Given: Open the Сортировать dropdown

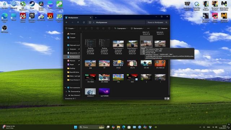Looking at the screenshot, I should 121,28.
